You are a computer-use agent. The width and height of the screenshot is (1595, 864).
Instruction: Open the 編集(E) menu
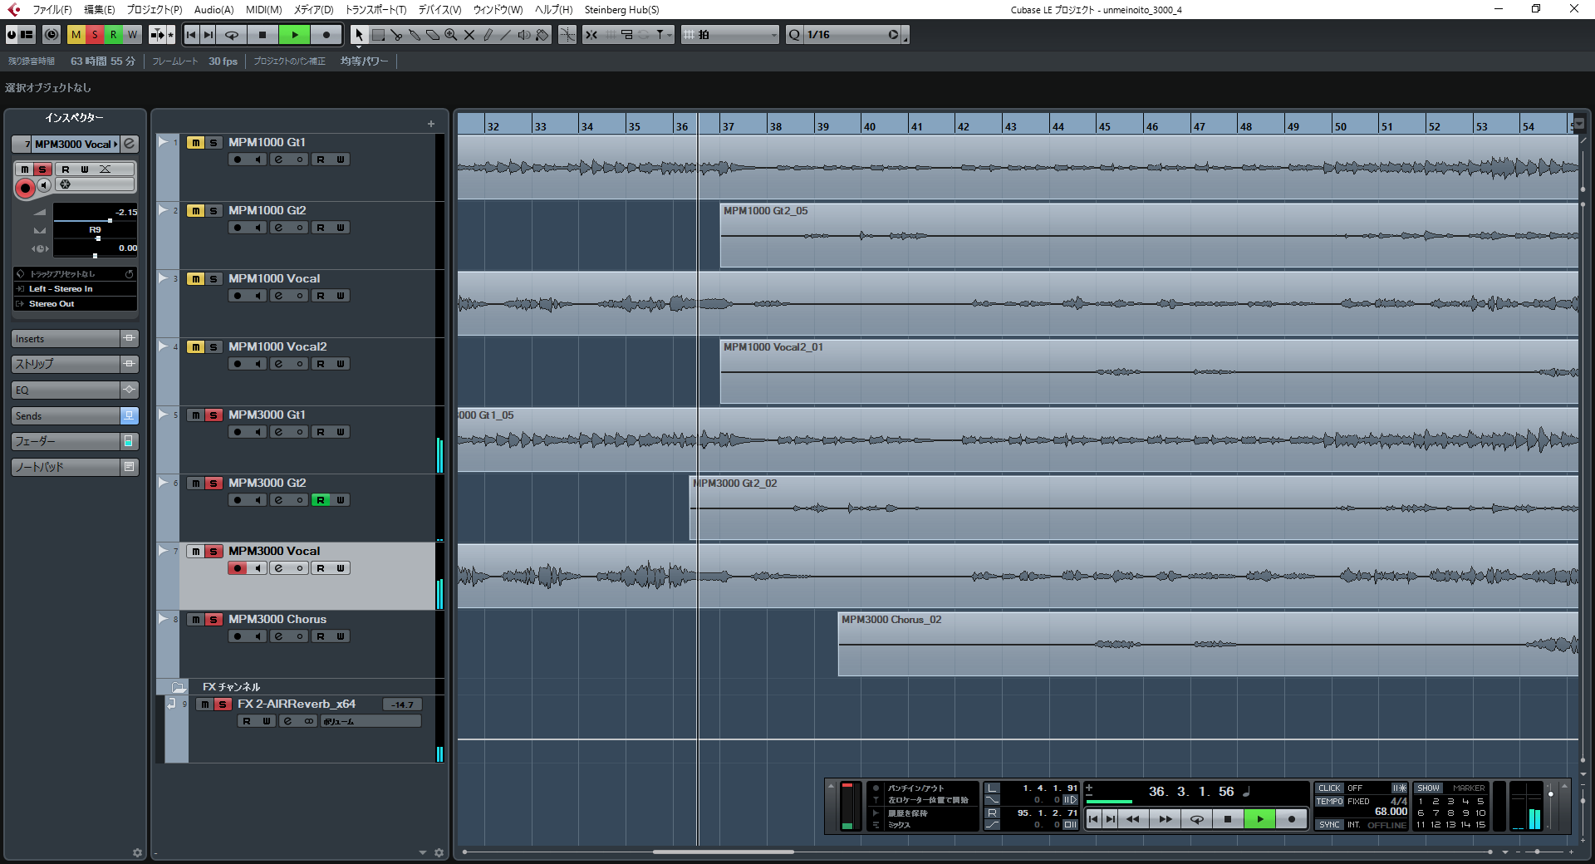click(99, 10)
